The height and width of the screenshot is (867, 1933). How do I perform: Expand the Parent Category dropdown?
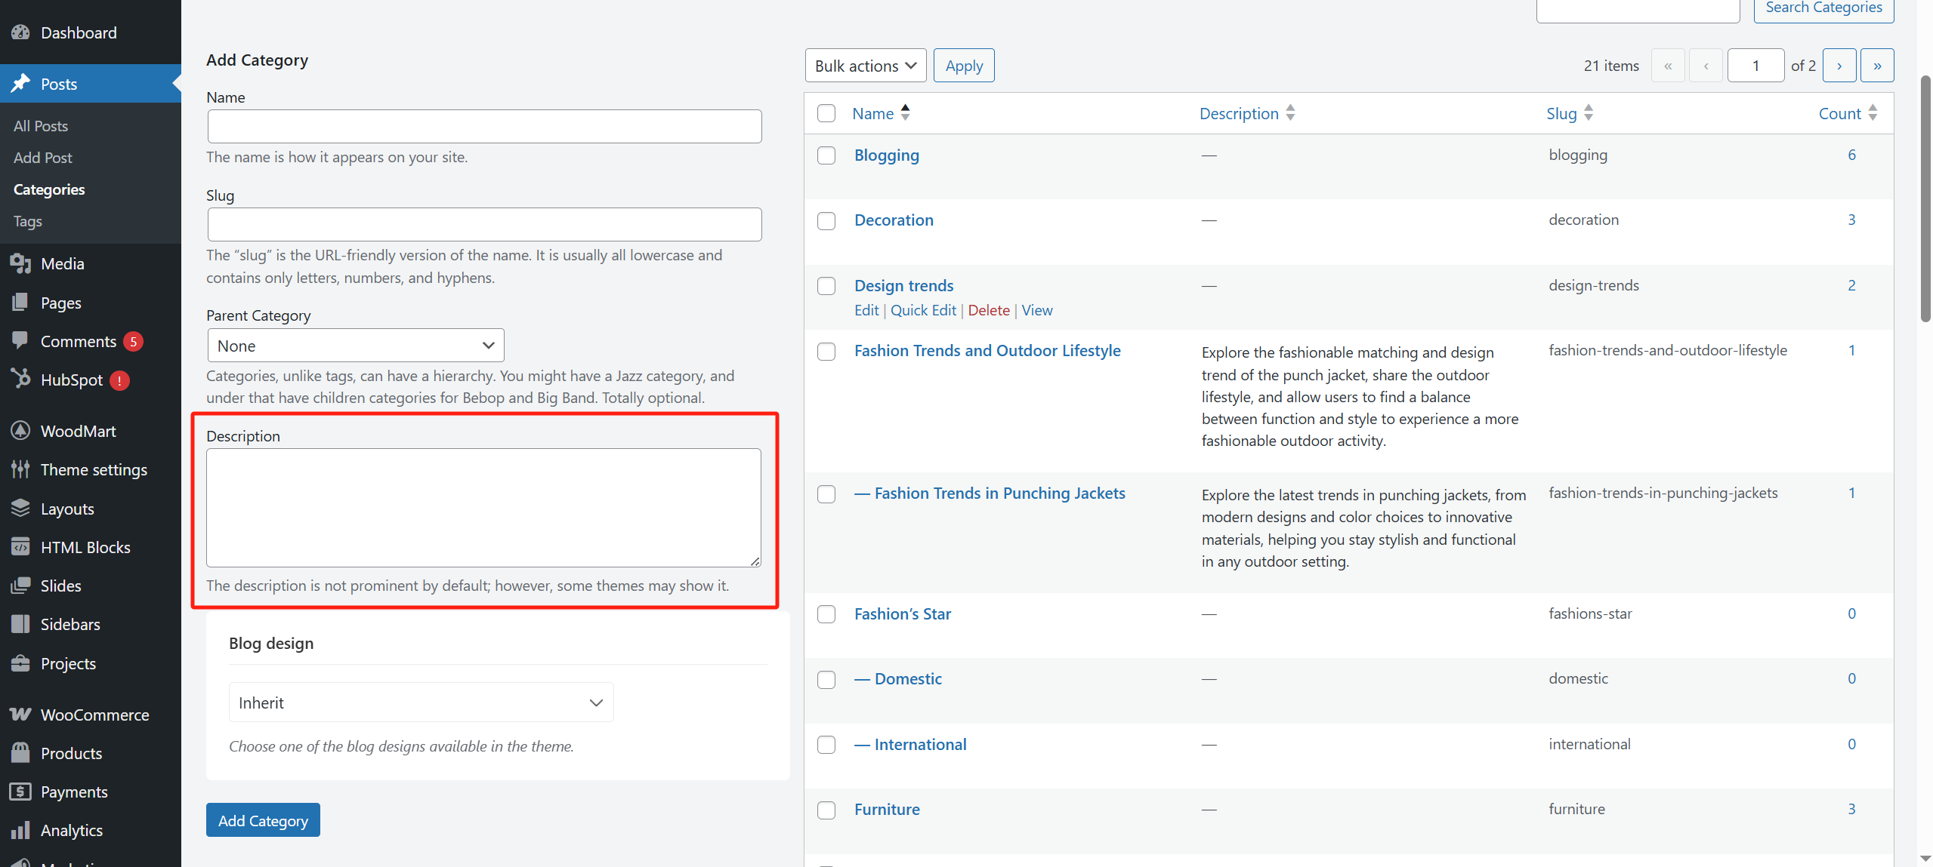tap(355, 346)
